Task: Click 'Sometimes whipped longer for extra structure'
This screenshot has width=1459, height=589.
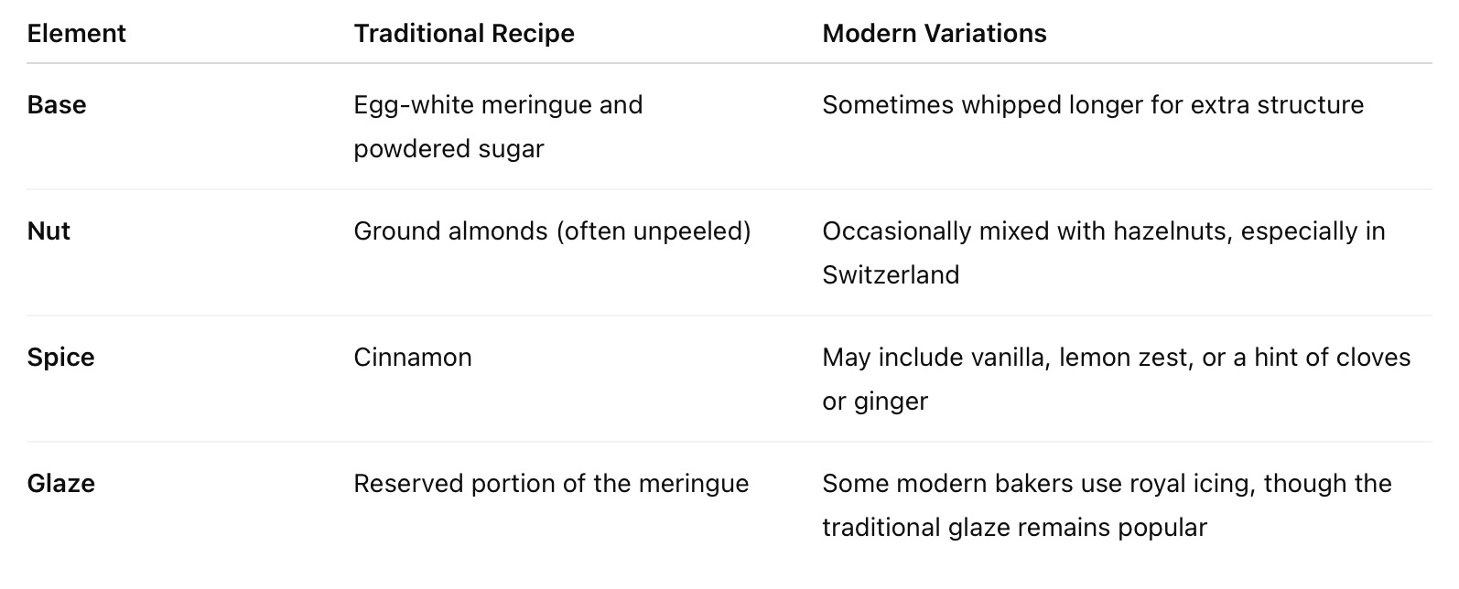Action: tap(1093, 105)
